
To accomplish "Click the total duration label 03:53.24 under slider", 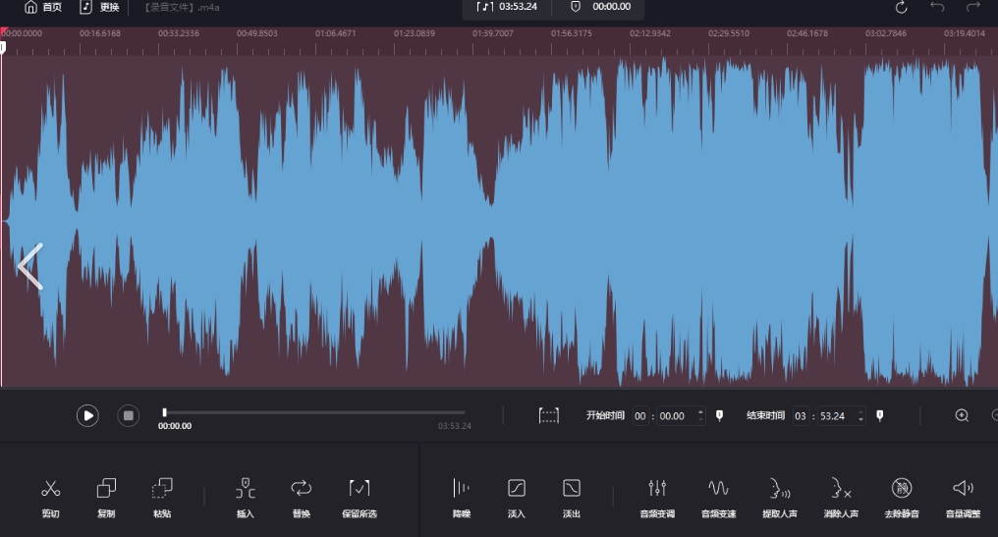I will coord(455,426).
